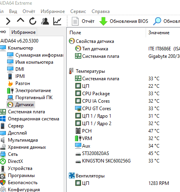The image size is (180, 192).
Task: Select the CPU Package temperature row
Action: 124,94
